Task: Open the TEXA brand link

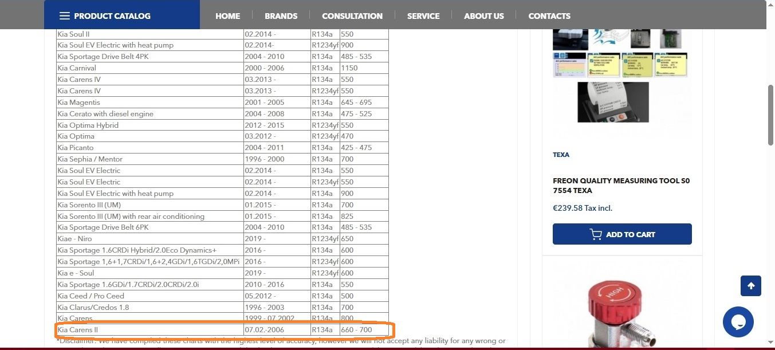Action: click(x=561, y=155)
